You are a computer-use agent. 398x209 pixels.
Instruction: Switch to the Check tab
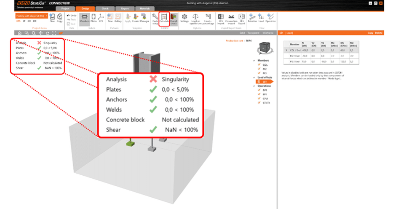point(105,8)
